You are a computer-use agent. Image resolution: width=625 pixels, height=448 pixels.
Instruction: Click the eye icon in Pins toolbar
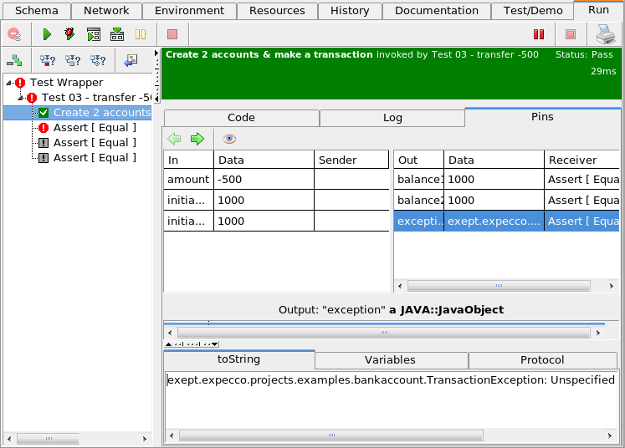229,139
